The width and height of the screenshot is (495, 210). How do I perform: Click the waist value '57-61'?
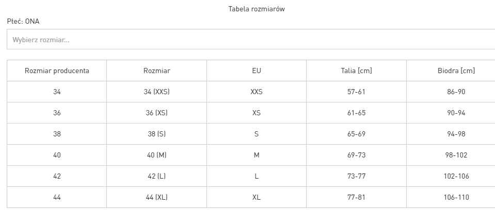coord(357,92)
